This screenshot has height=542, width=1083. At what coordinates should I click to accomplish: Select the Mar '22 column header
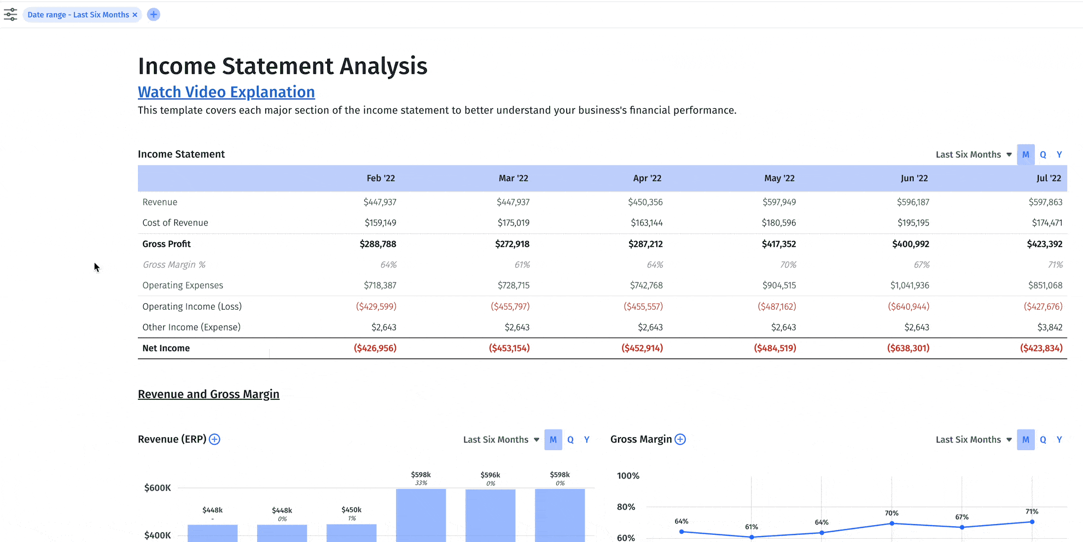pyautogui.click(x=513, y=178)
